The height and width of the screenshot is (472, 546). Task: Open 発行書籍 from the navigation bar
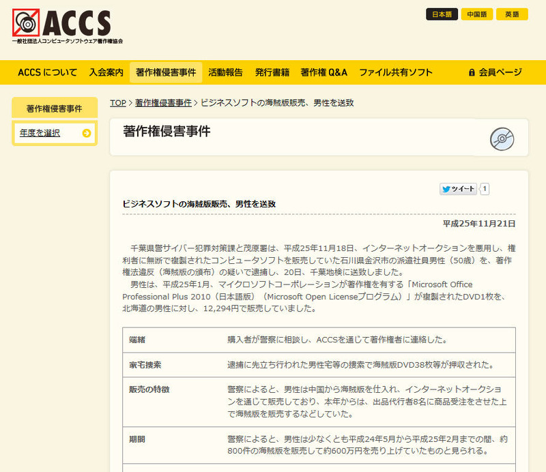click(272, 72)
